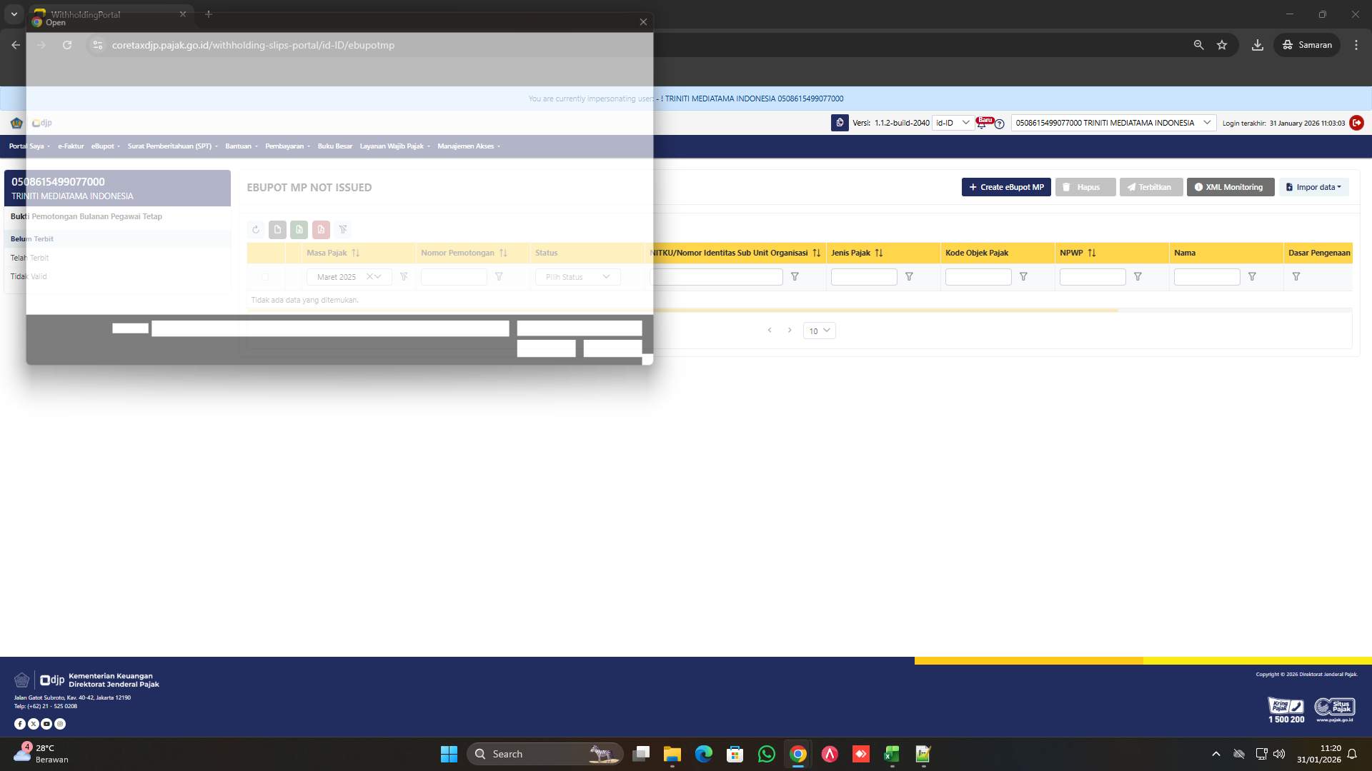The image size is (1372, 771).
Task: Open XML Monitoring
Action: [1229, 187]
